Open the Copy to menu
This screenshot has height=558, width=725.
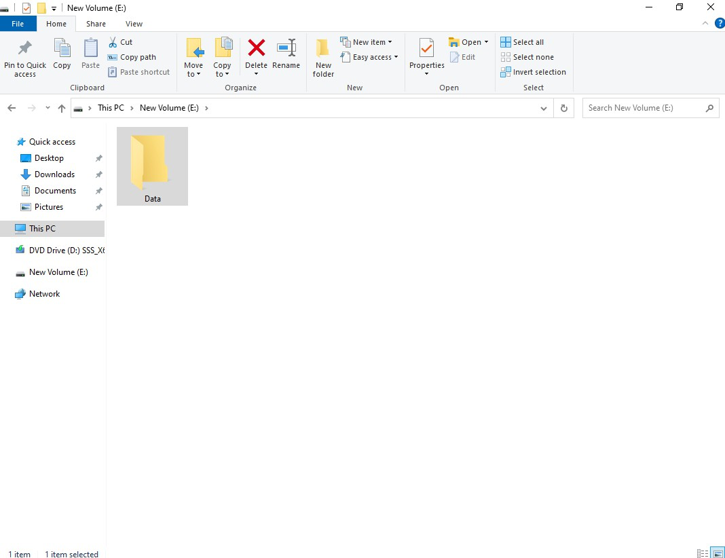pos(222,58)
